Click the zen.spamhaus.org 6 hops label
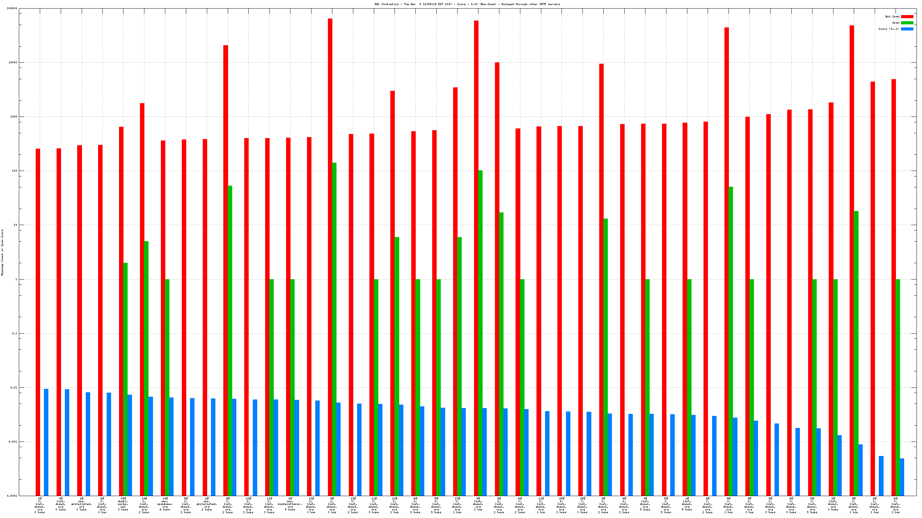Viewport: 922px width, 518px height. point(165,504)
